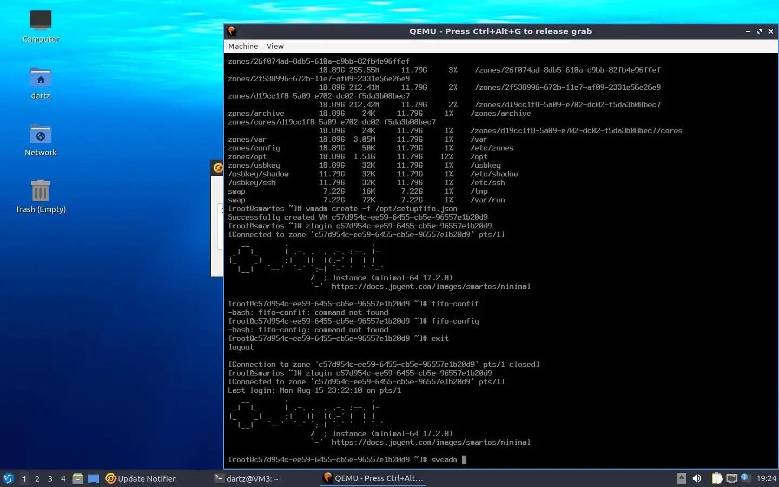Click the 'zones/archive' row in terminal

click(x=379, y=113)
